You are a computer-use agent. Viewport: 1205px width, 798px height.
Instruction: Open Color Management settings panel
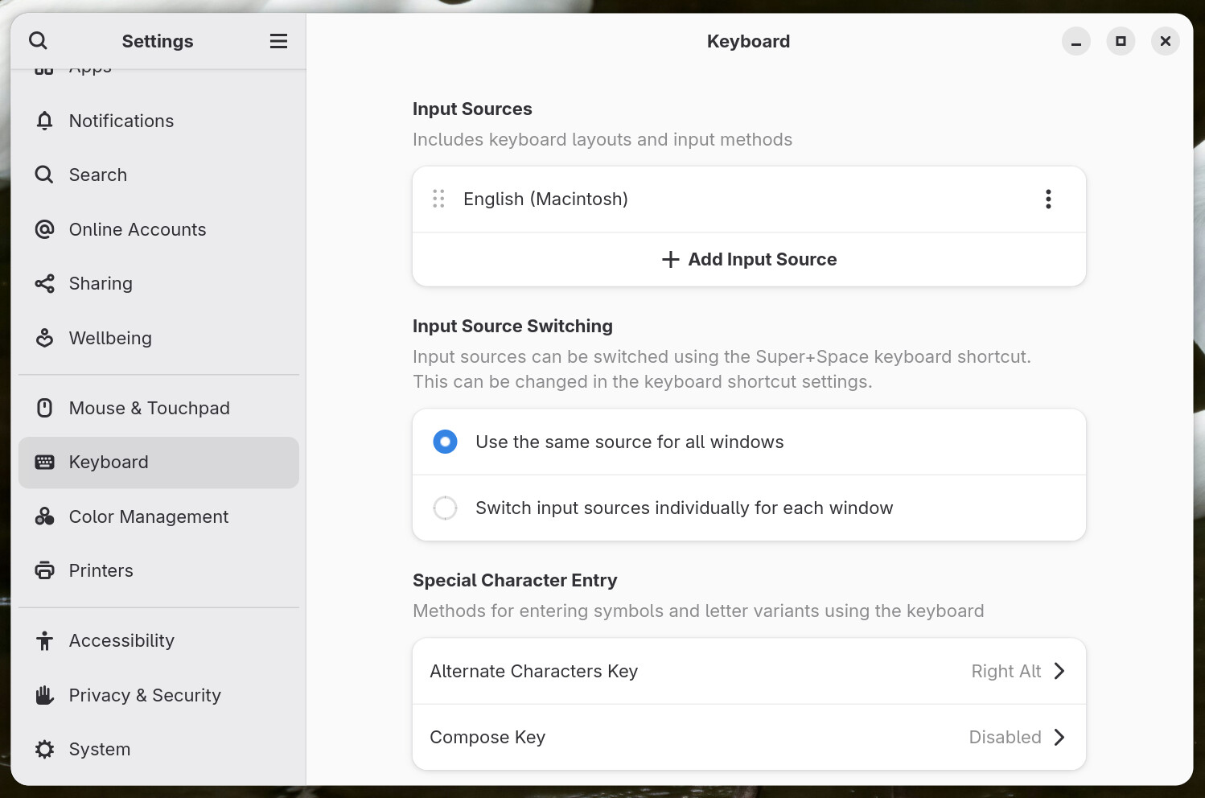tap(149, 516)
